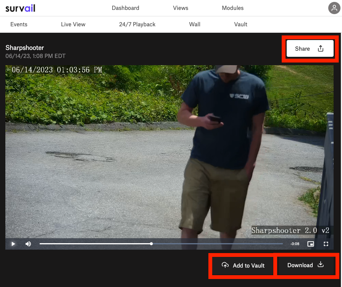342x287 pixels.
Task: Mute the video with the speaker icon
Action: tap(28, 244)
